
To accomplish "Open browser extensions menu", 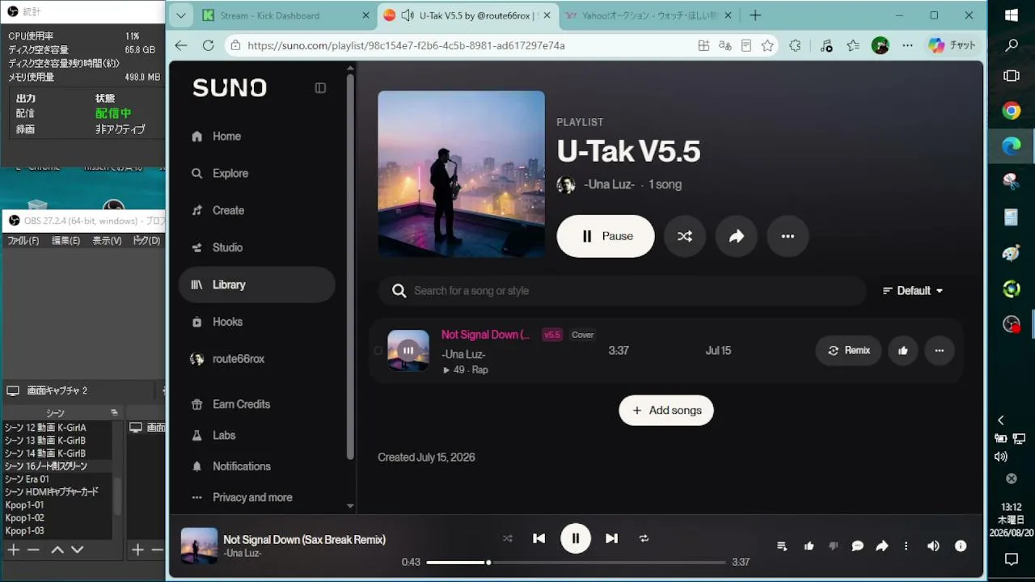I will pyautogui.click(x=795, y=46).
